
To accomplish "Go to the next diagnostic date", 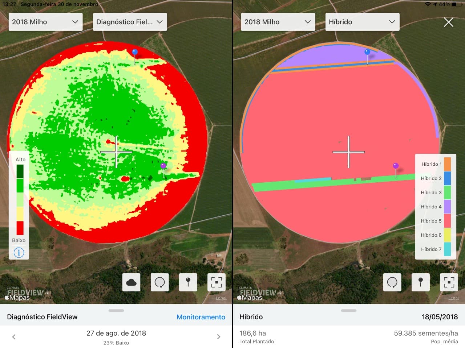I will pos(219,336).
